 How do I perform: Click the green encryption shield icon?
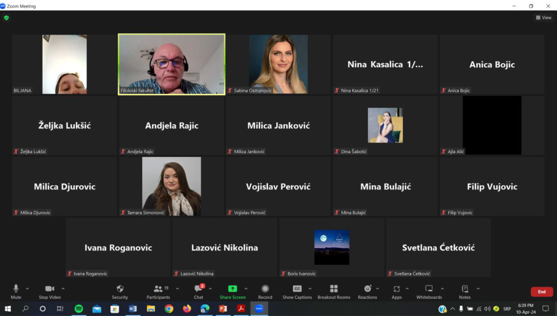coord(6,18)
